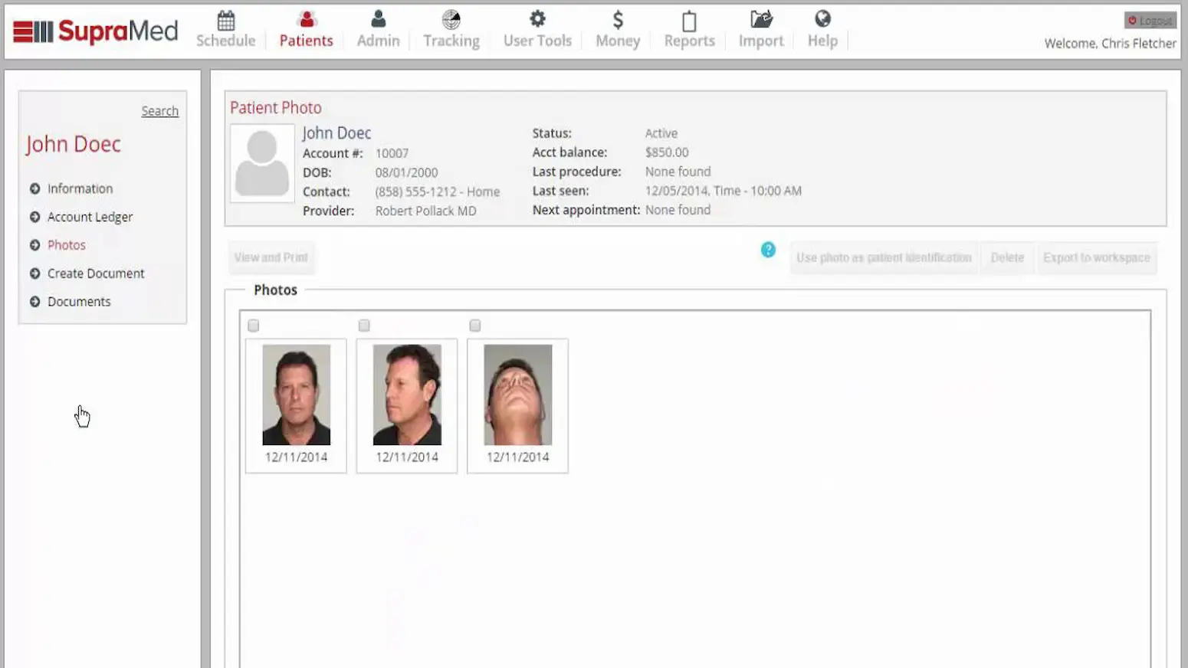Check the box above the second photo
Screen dimensions: 1188x668
click(364, 325)
